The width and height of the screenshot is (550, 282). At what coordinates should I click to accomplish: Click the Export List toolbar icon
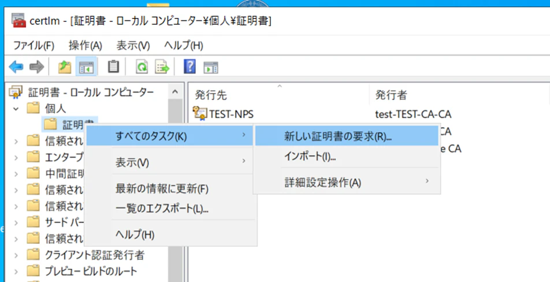pyautogui.click(x=162, y=66)
